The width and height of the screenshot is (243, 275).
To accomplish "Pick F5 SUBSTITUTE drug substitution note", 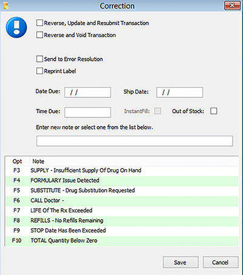I will tap(122, 190).
